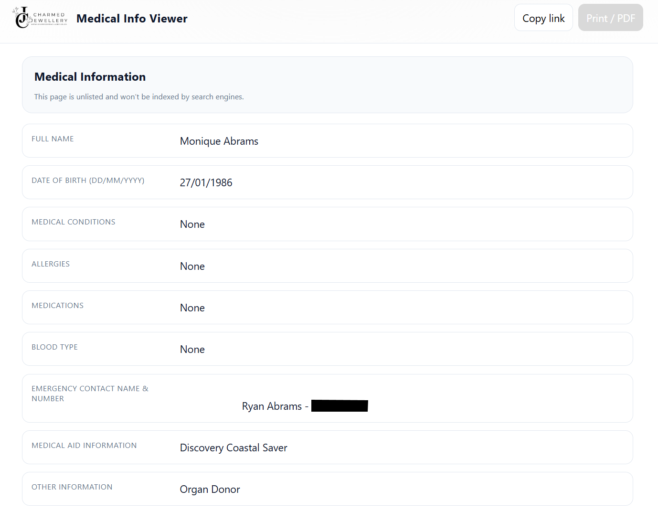Click the Medications None value
This screenshot has height=522, width=658.
(192, 308)
